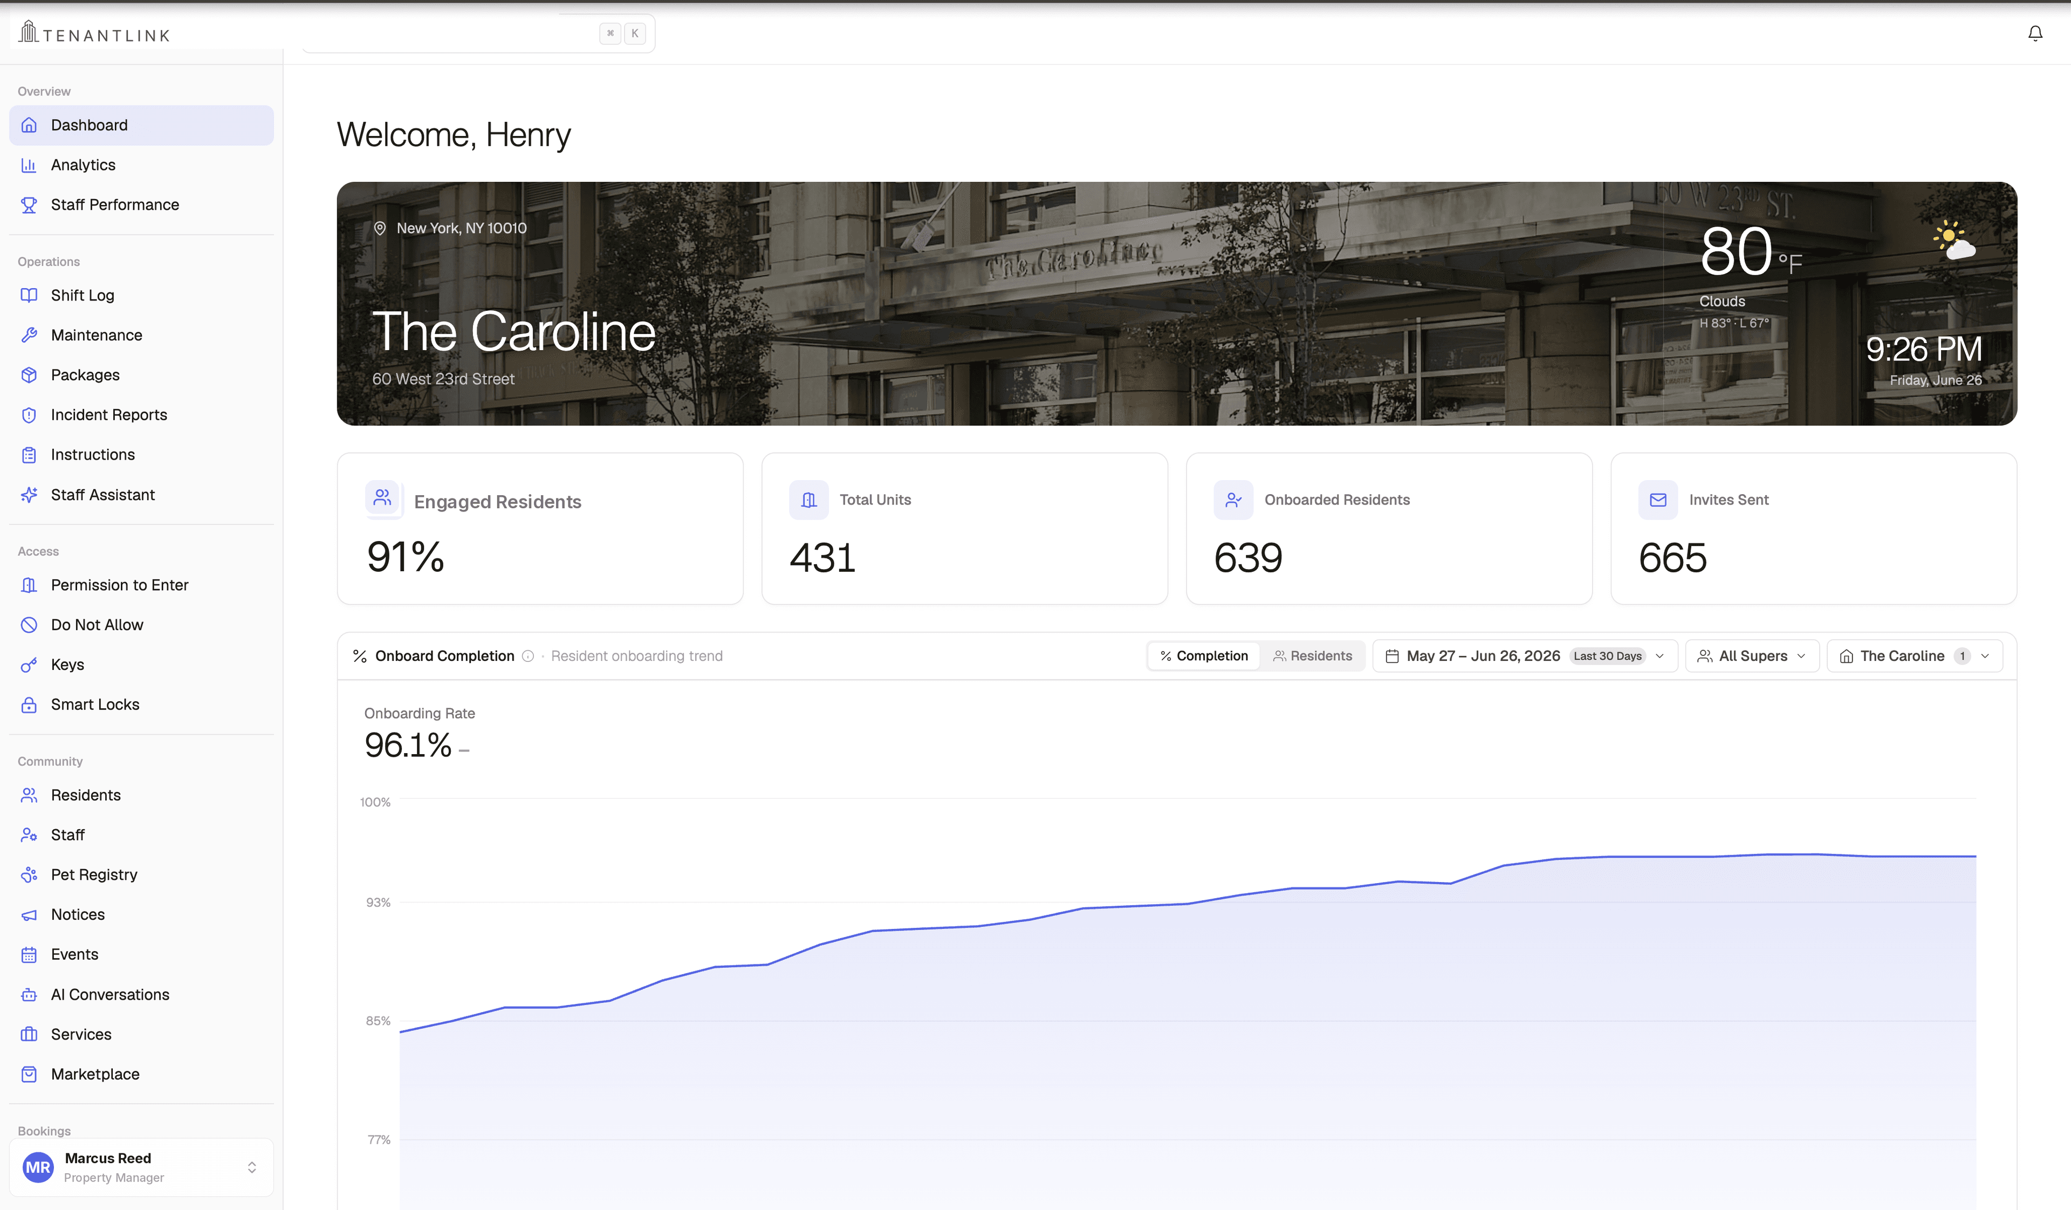This screenshot has width=2071, height=1210.
Task: Click the Keys key icon
Action: (29, 665)
